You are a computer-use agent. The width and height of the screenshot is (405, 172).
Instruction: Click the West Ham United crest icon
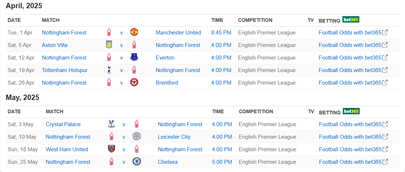(x=111, y=149)
